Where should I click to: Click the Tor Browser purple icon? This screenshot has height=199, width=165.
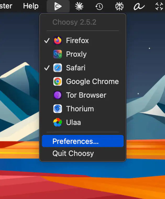(x=58, y=95)
